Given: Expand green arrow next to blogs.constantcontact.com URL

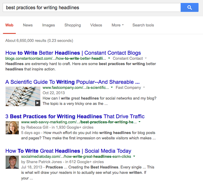Looking at the screenshot, I should 109,58.
